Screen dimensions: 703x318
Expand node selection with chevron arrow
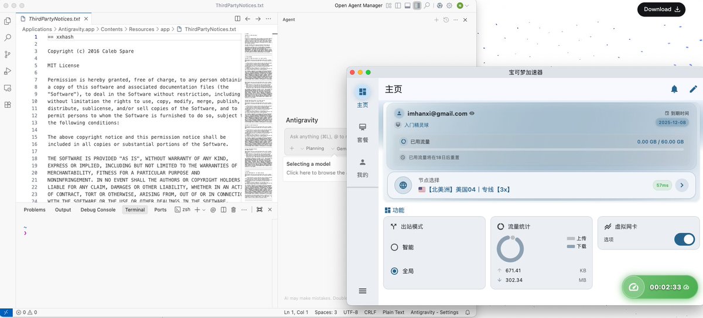pos(681,185)
